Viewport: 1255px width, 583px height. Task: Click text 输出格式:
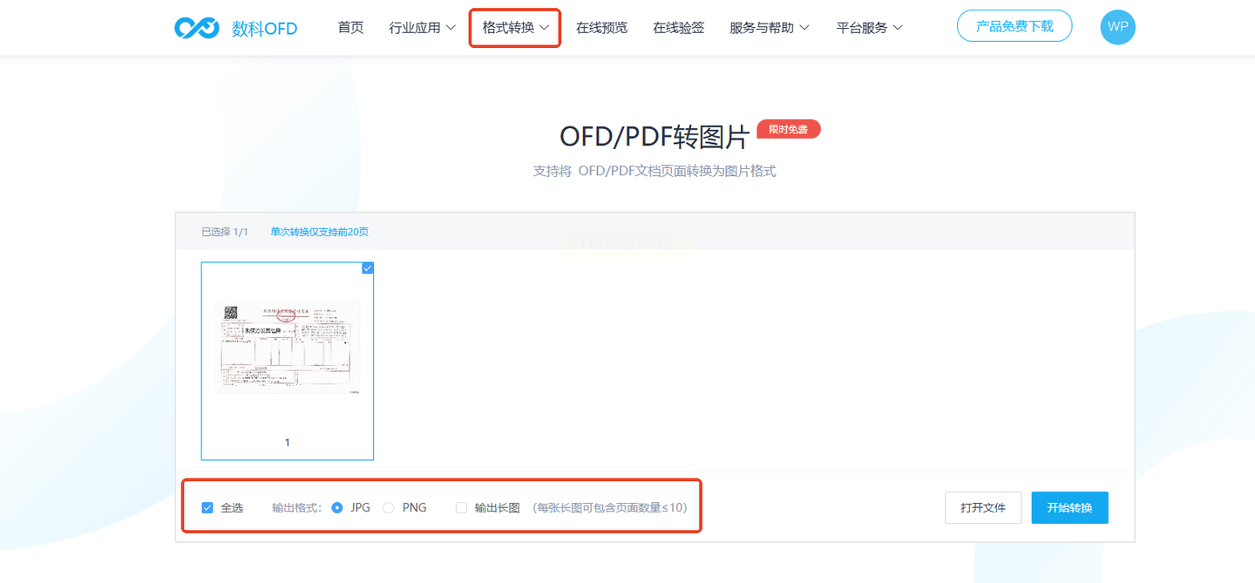297,507
